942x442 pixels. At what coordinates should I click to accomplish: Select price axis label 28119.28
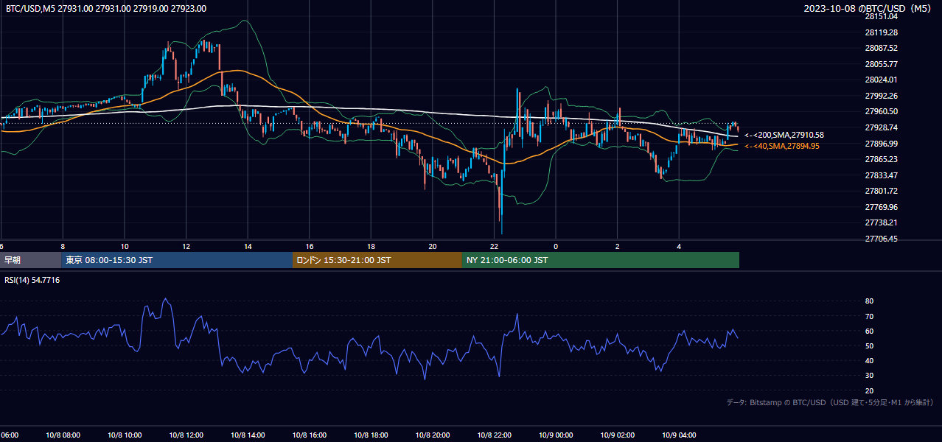[x=881, y=32]
